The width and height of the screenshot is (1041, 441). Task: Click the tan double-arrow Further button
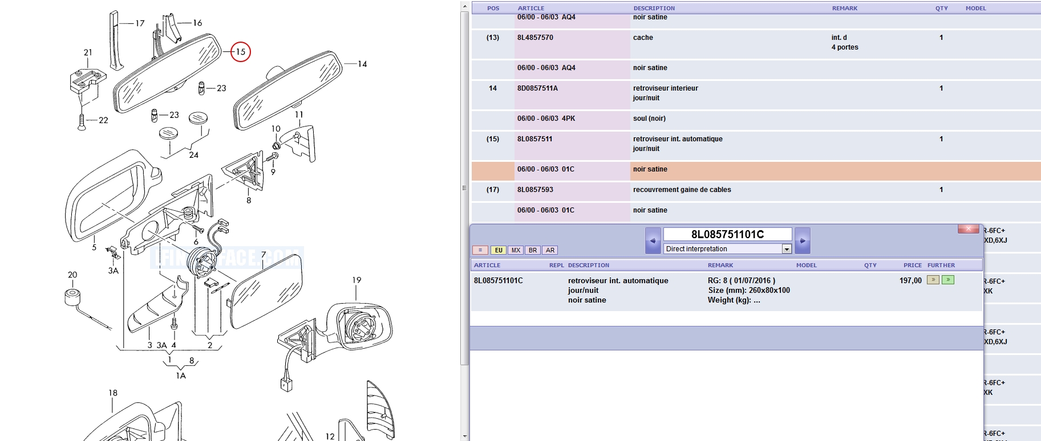(x=933, y=280)
